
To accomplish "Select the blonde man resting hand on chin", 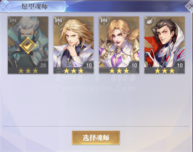I will click(x=73, y=45).
